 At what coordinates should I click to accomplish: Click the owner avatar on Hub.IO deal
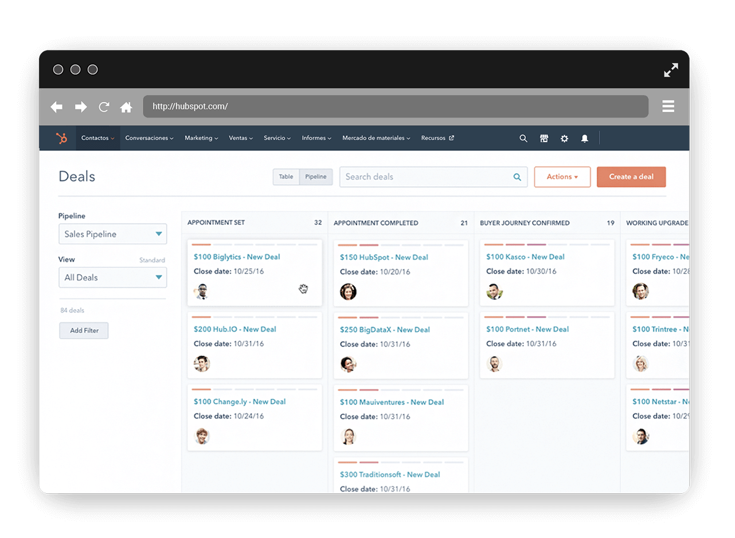click(x=202, y=364)
